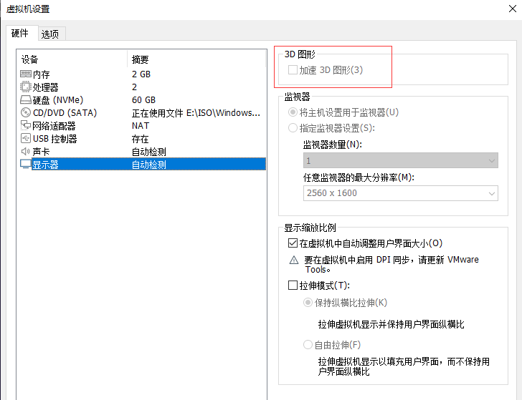The width and height of the screenshot is (522, 400).
Task: Select 将主机设置用于监视器 radio button
Action: (x=293, y=112)
